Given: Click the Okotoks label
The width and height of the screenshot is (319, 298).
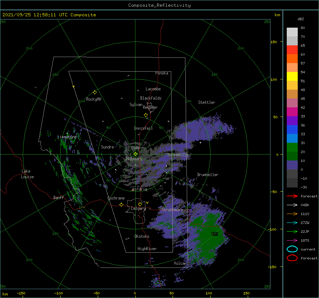Looking at the screenshot, I should click(142, 236).
